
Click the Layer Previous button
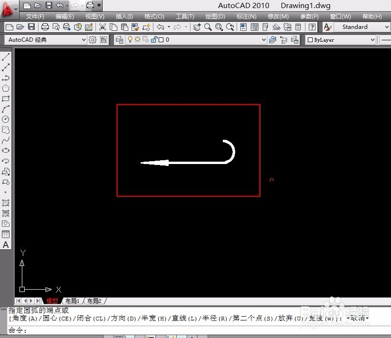pos(284,40)
